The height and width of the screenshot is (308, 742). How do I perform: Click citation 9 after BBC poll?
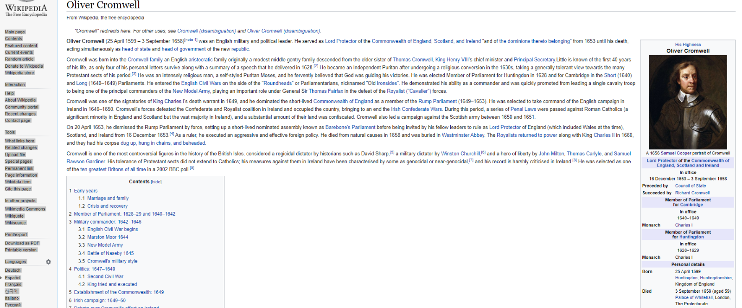pyautogui.click(x=192, y=168)
